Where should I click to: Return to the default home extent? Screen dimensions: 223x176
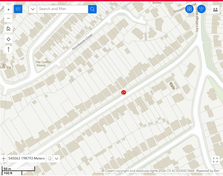pos(8,29)
